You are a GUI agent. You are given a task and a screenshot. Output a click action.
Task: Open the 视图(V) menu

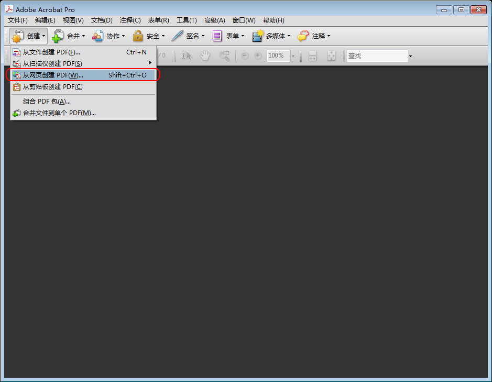pyautogui.click(x=73, y=20)
